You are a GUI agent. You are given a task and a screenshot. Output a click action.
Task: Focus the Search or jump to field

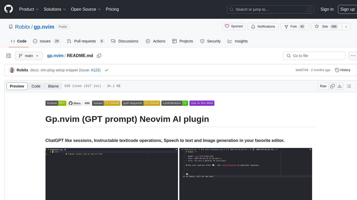[271, 9]
